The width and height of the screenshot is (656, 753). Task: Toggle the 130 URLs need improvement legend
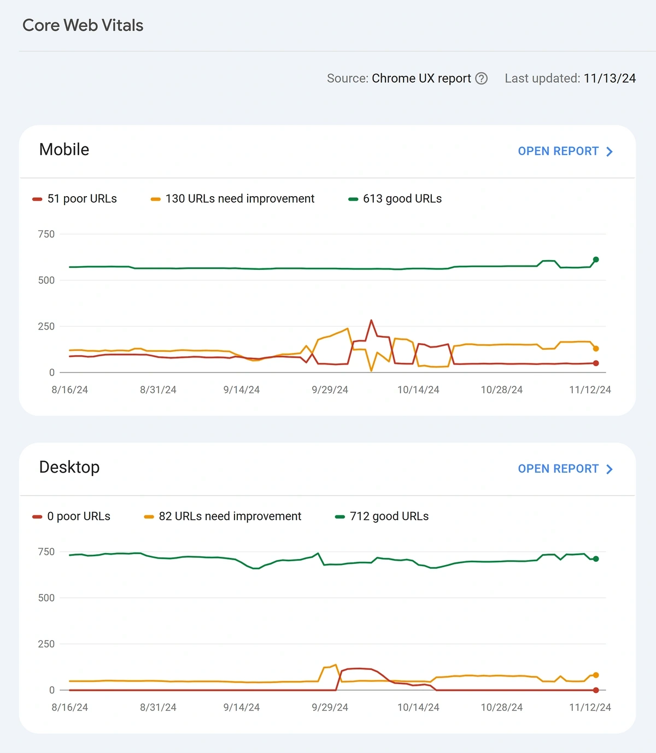(x=233, y=199)
